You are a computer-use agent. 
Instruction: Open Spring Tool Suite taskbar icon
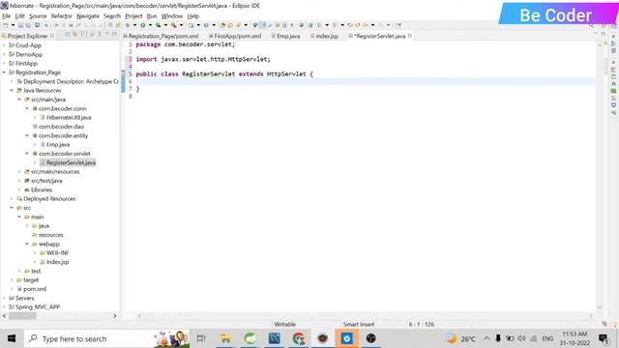(250, 338)
